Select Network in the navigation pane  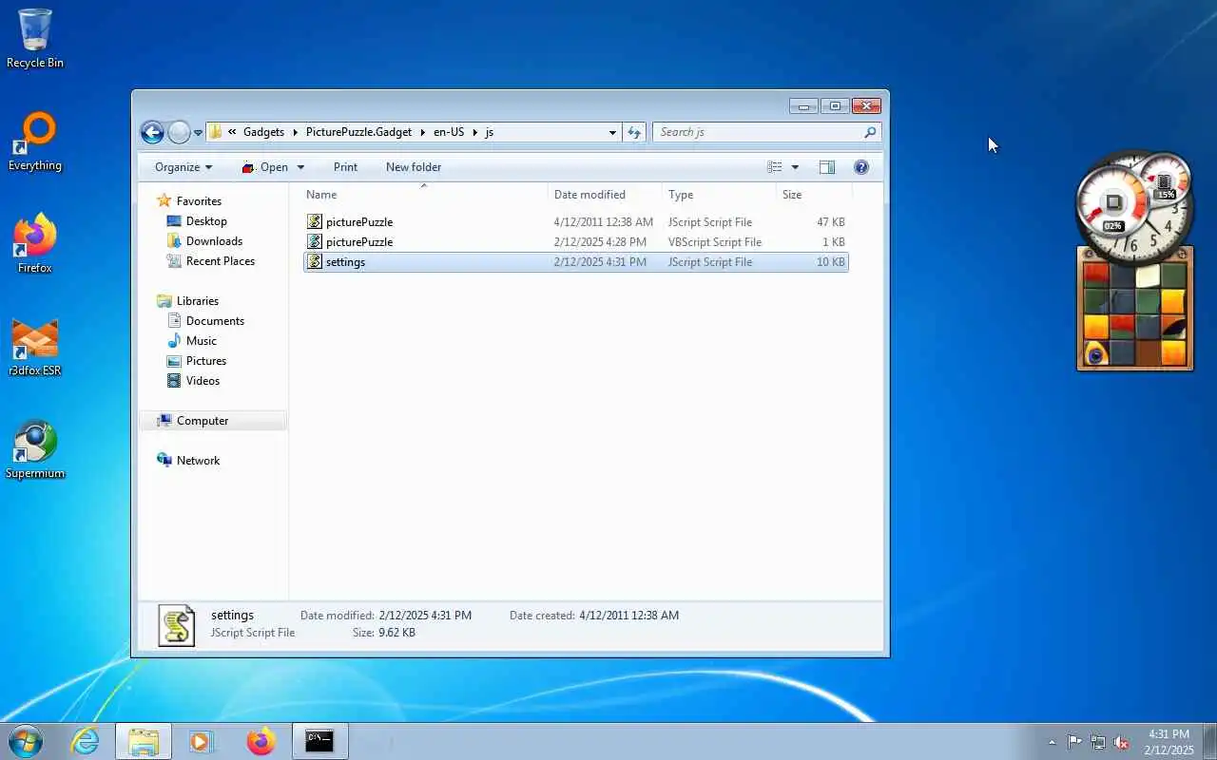pyautogui.click(x=198, y=460)
